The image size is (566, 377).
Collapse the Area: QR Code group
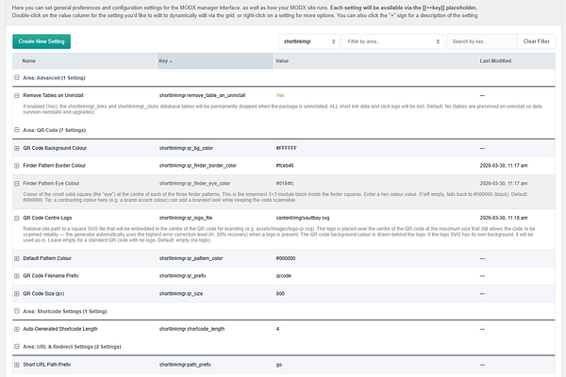pyautogui.click(x=17, y=130)
